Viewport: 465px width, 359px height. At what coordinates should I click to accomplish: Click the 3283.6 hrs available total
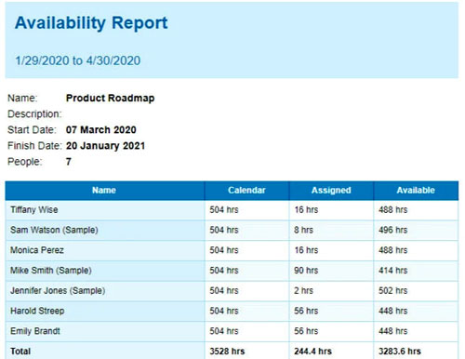[x=400, y=352]
